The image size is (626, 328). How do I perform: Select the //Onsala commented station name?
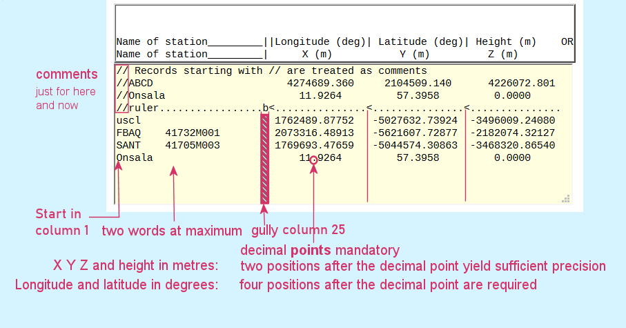141,95
